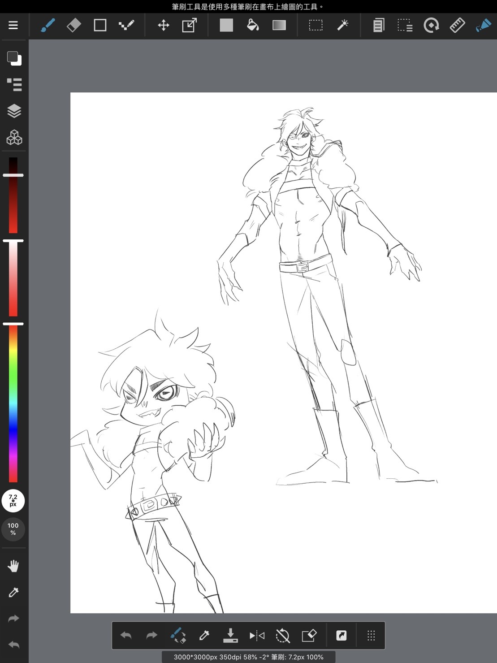
Task: Select the sidebar Eyedropper tool
Action: point(13,593)
